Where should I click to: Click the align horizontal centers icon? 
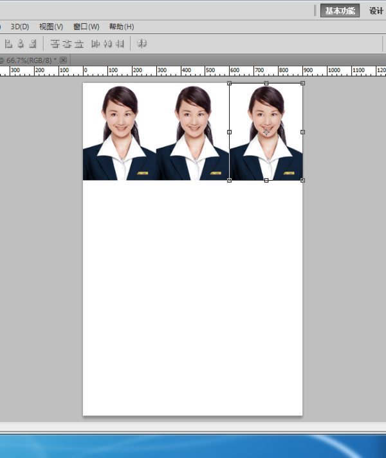coord(21,44)
